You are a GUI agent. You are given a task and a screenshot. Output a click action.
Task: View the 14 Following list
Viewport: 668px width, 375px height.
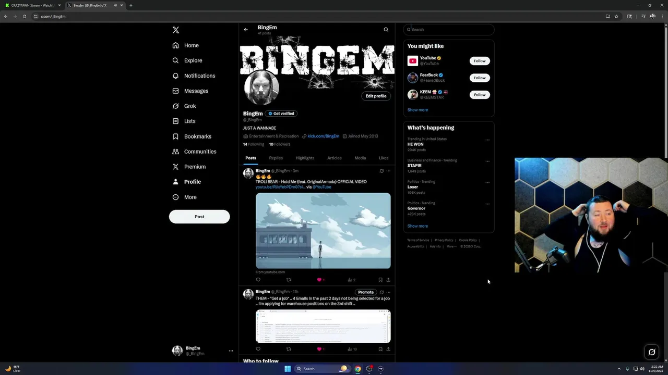[x=254, y=144]
